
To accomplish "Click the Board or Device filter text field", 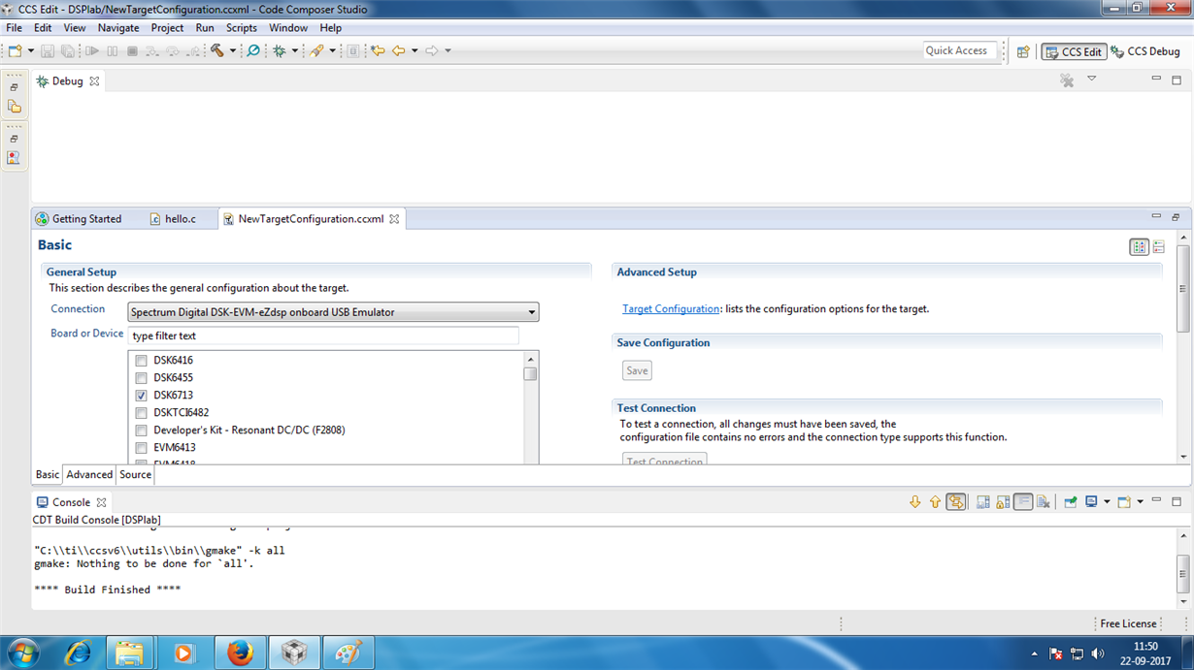I will (323, 335).
